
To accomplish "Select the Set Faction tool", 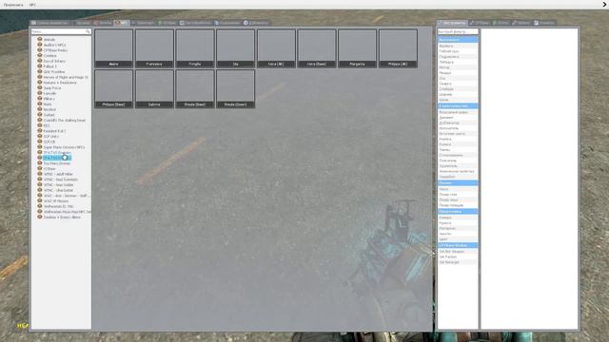I will click(458, 256).
